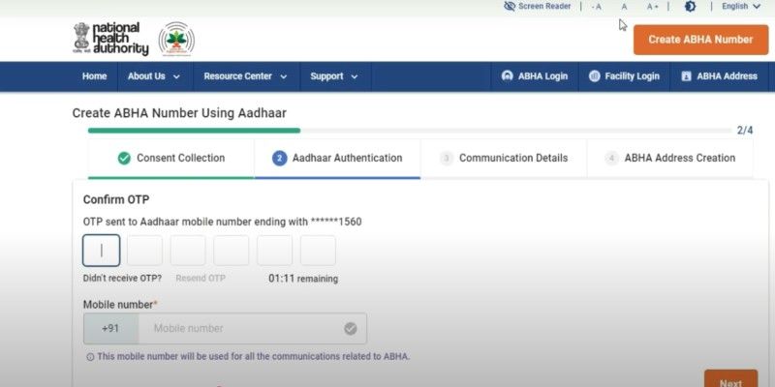Expand the Support menu
This screenshot has height=387, width=775.
tap(334, 76)
